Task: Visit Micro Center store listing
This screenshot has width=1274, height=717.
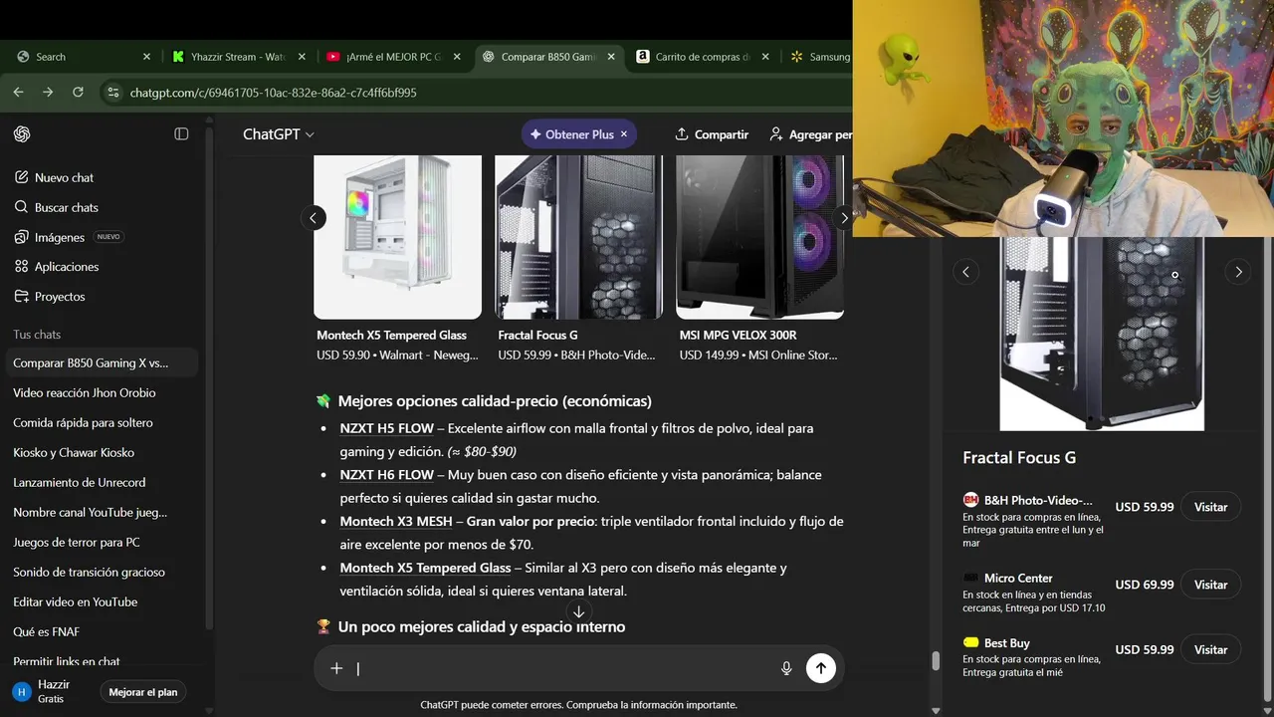Action: (x=1210, y=585)
